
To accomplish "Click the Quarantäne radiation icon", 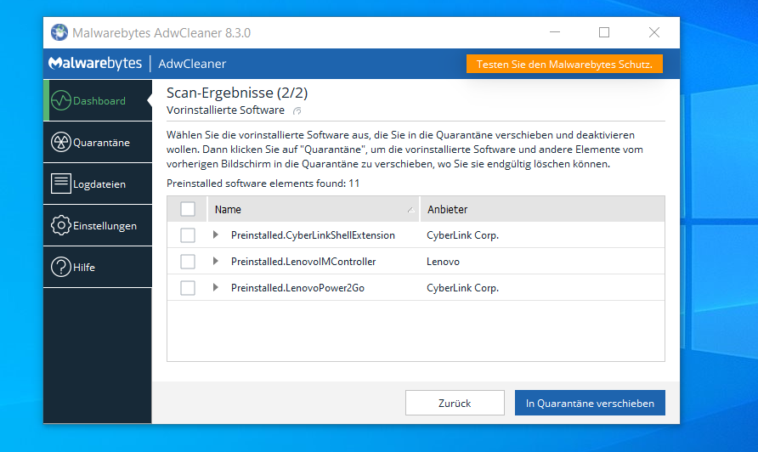I will click(x=61, y=142).
